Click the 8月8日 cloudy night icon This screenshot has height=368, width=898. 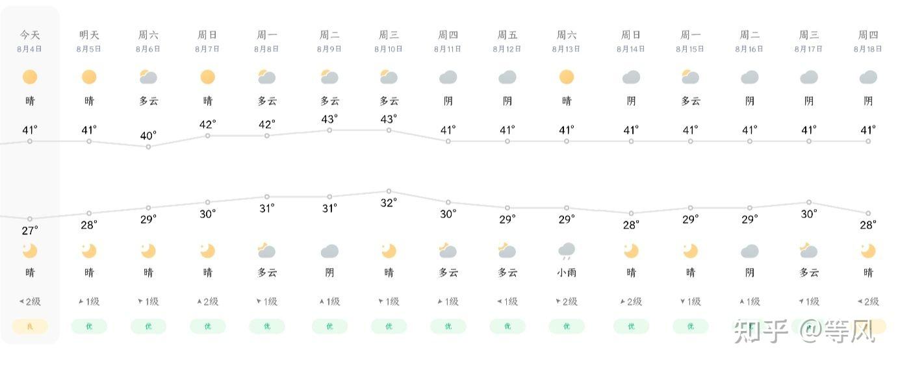pyautogui.click(x=266, y=251)
